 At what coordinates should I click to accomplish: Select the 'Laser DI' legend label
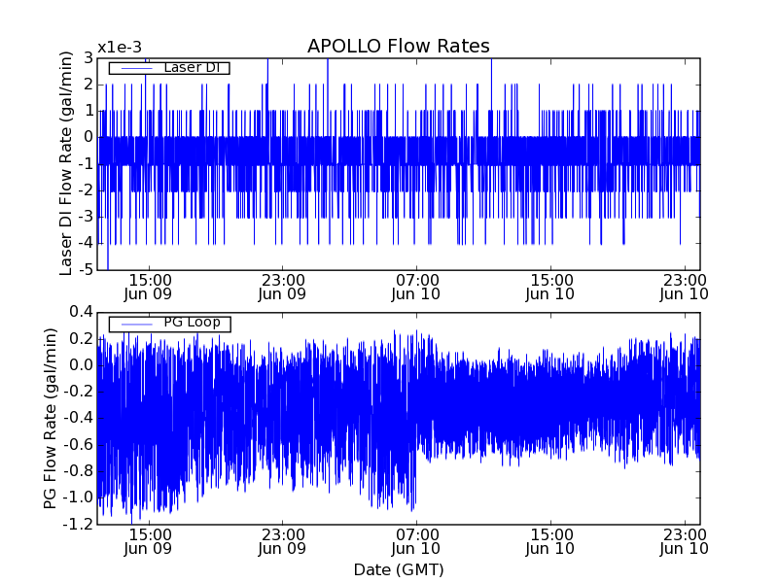(x=192, y=67)
